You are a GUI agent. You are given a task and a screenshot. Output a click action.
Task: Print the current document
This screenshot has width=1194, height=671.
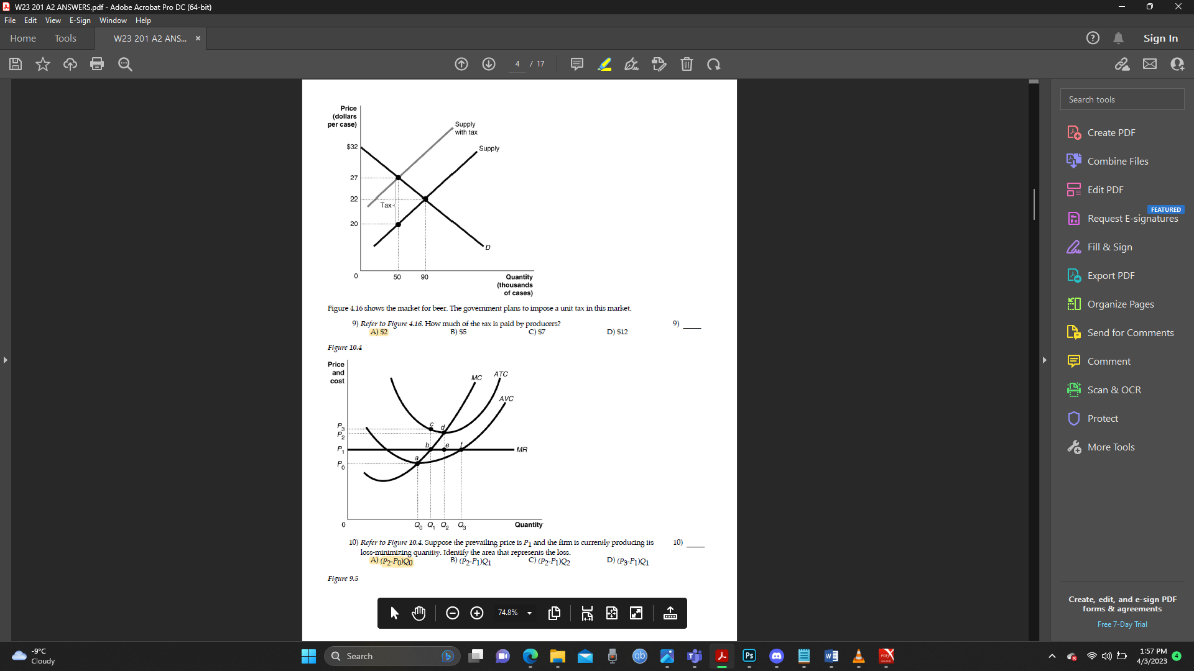[97, 64]
